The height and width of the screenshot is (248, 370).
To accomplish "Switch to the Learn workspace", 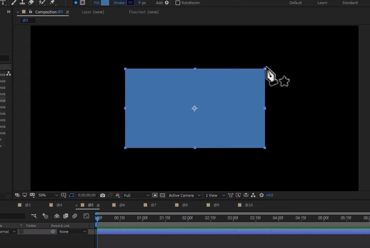I will tap(322, 3).
